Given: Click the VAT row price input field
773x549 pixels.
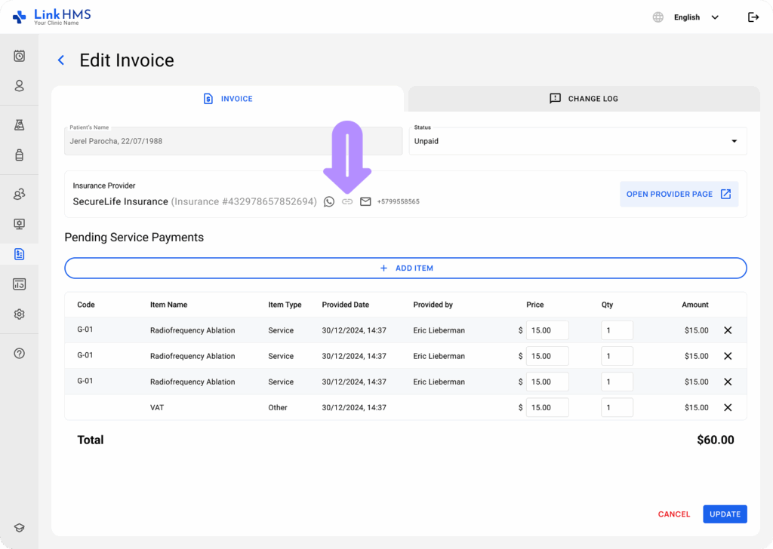Looking at the screenshot, I should click(547, 407).
